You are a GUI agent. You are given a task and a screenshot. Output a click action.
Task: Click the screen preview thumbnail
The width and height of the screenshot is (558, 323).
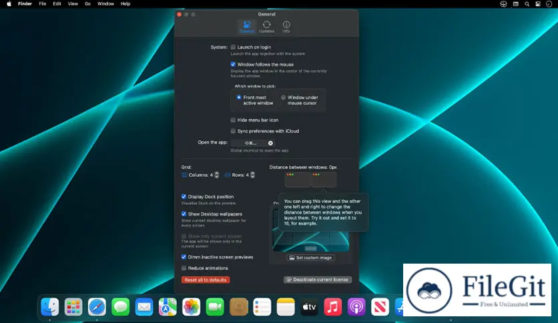[x=310, y=230]
